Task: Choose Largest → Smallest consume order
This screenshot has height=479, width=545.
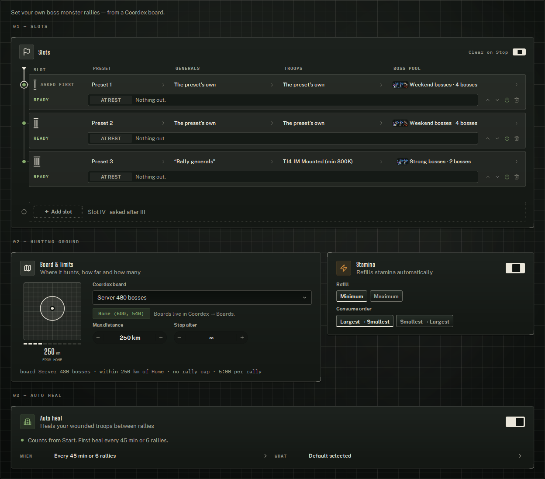Action: click(x=365, y=321)
